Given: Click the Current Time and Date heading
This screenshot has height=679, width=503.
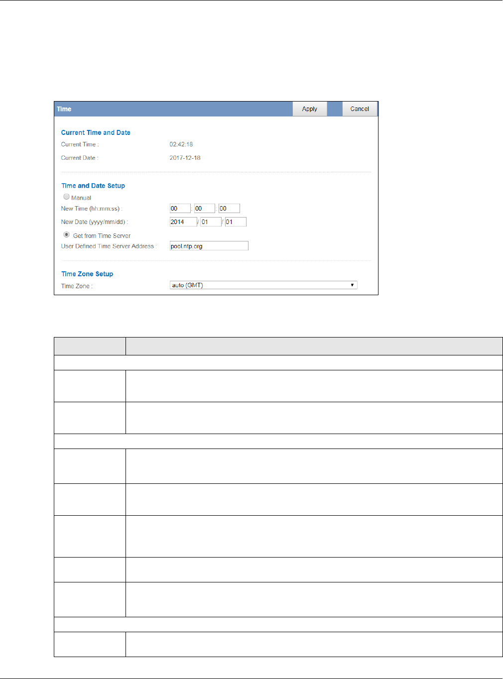Looking at the screenshot, I should 96,132.
